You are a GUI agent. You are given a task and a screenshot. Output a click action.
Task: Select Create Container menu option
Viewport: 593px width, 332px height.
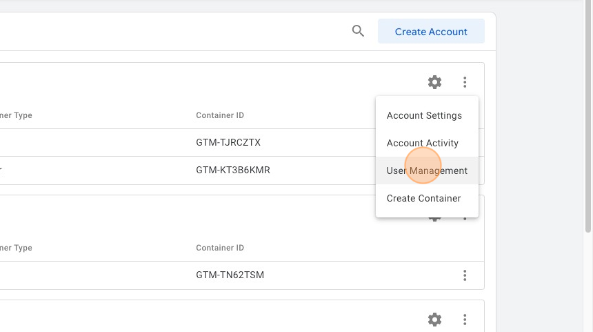click(423, 198)
